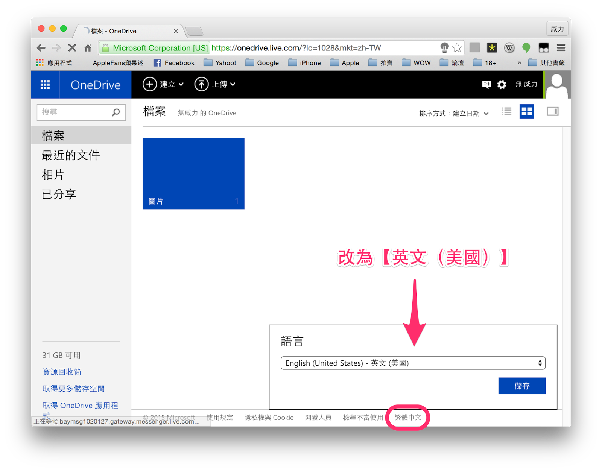Click the browser forward arrow
This screenshot has height=471, width=602.
pyautogui.click(x=56, y=48)
